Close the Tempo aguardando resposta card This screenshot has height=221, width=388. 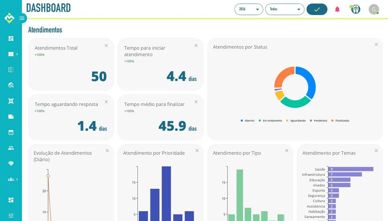(x=106, y=102)
